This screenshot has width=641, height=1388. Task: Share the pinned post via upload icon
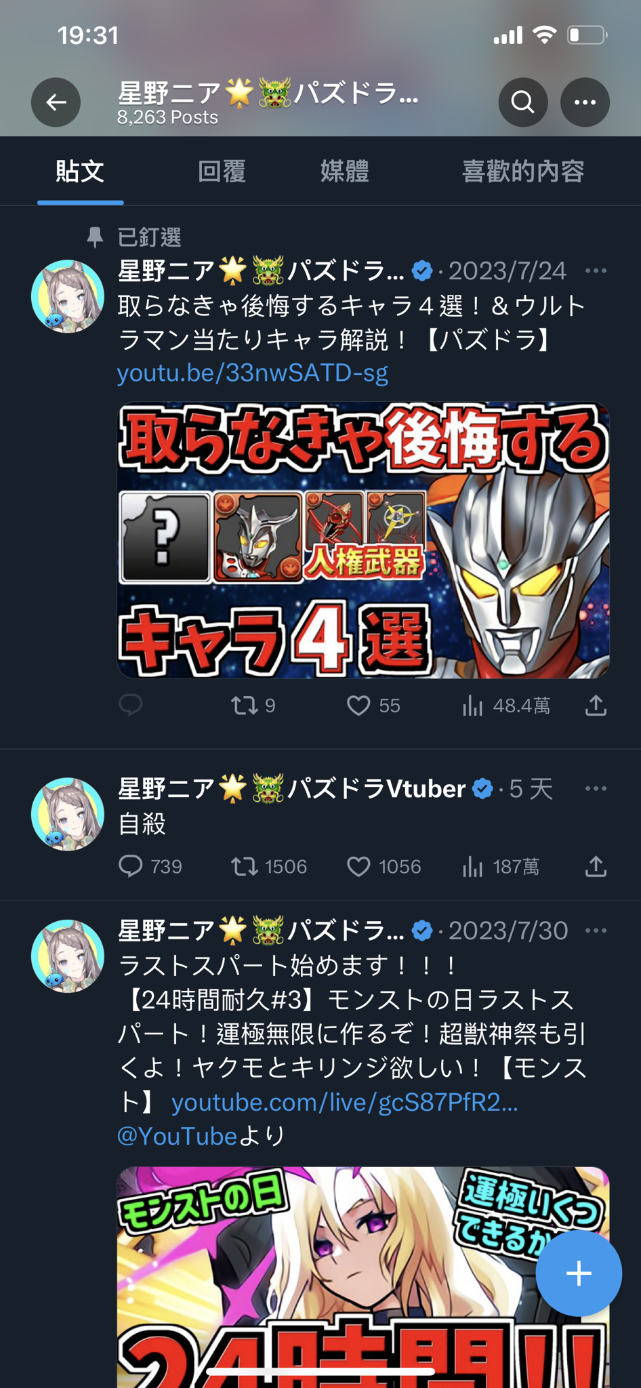click(596, 705)
